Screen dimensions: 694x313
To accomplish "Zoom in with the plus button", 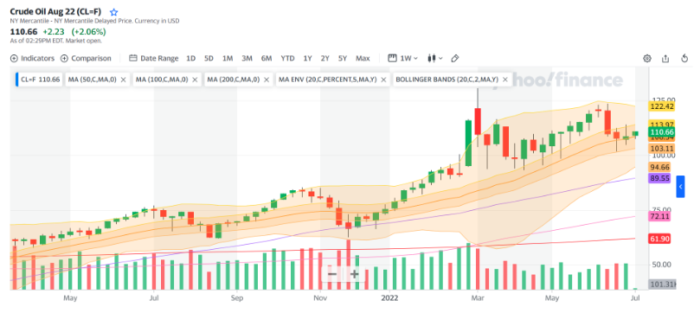I will point(354,274).
